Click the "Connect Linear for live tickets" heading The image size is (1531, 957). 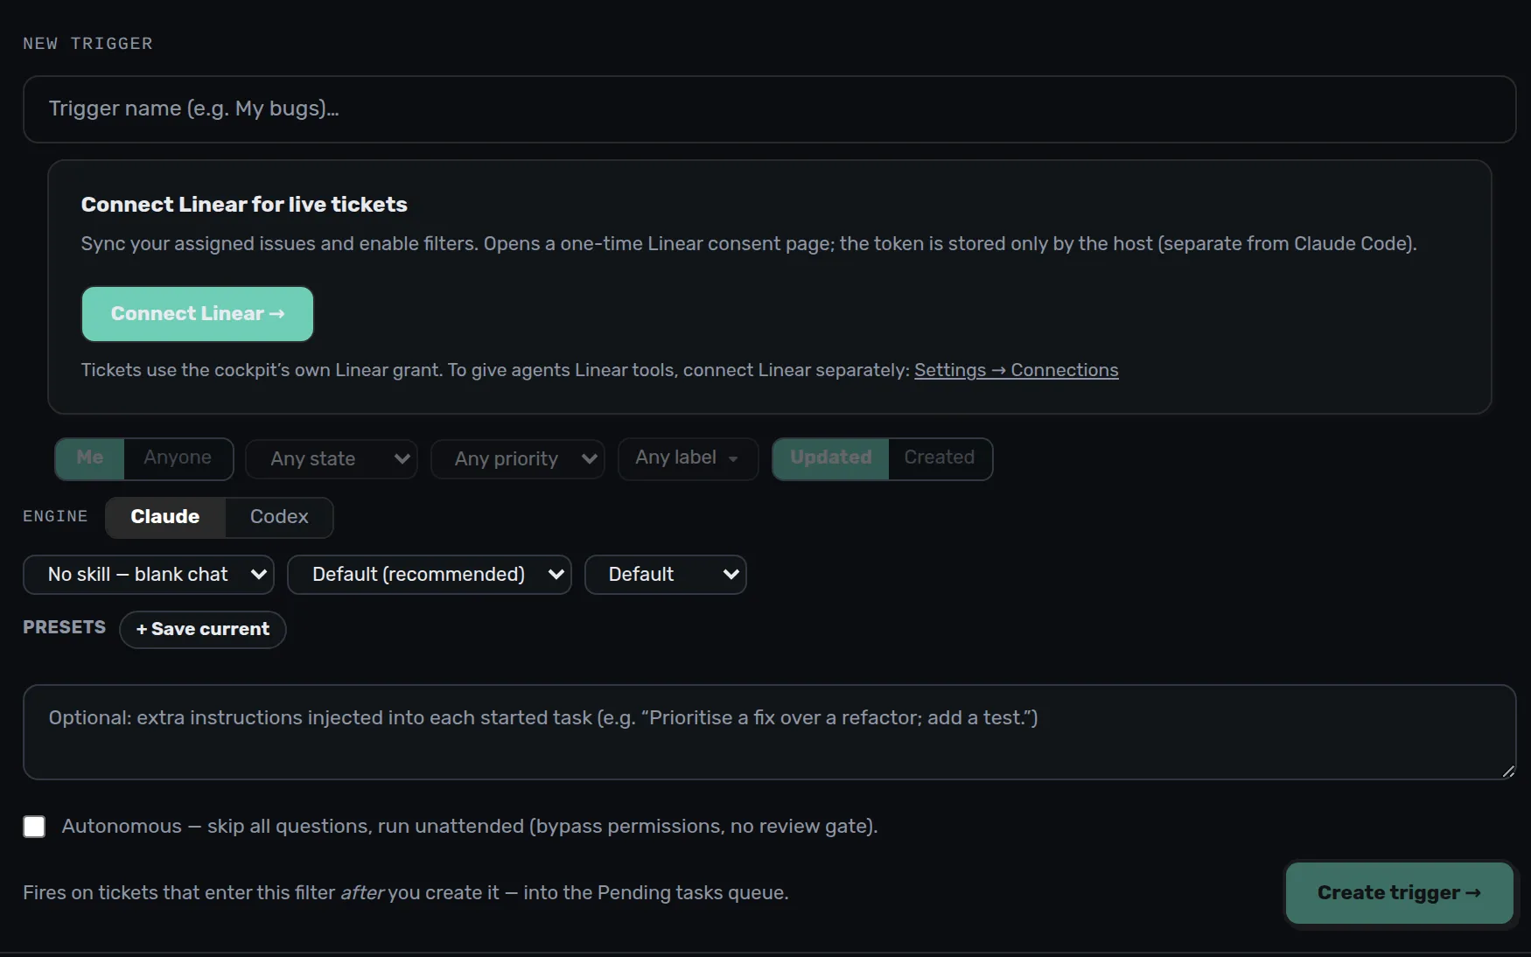coord(244,205)
